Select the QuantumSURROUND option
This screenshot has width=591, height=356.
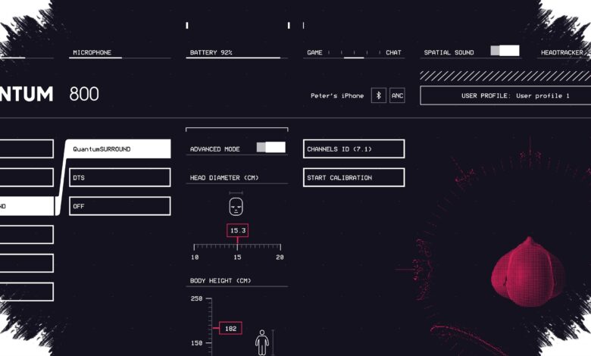point(118,148)
